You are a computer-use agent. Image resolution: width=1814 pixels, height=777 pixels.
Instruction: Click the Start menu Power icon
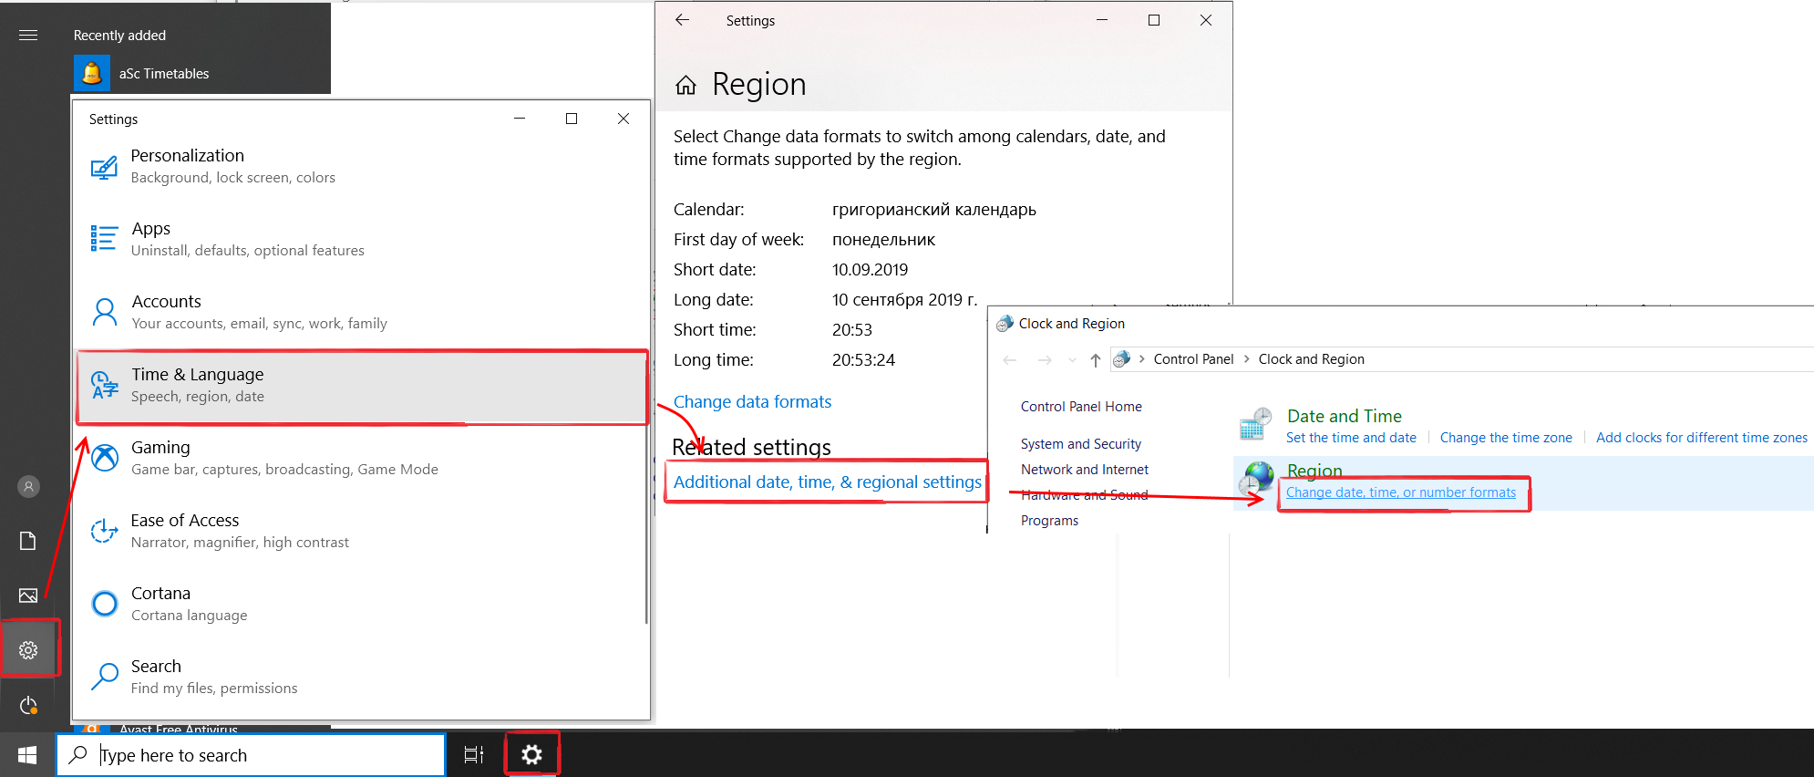[28, 705]
